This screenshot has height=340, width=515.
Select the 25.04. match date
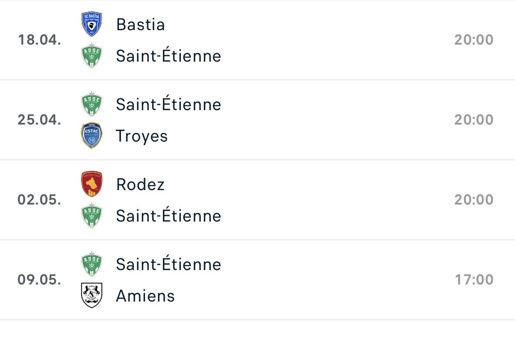[39, 120]
